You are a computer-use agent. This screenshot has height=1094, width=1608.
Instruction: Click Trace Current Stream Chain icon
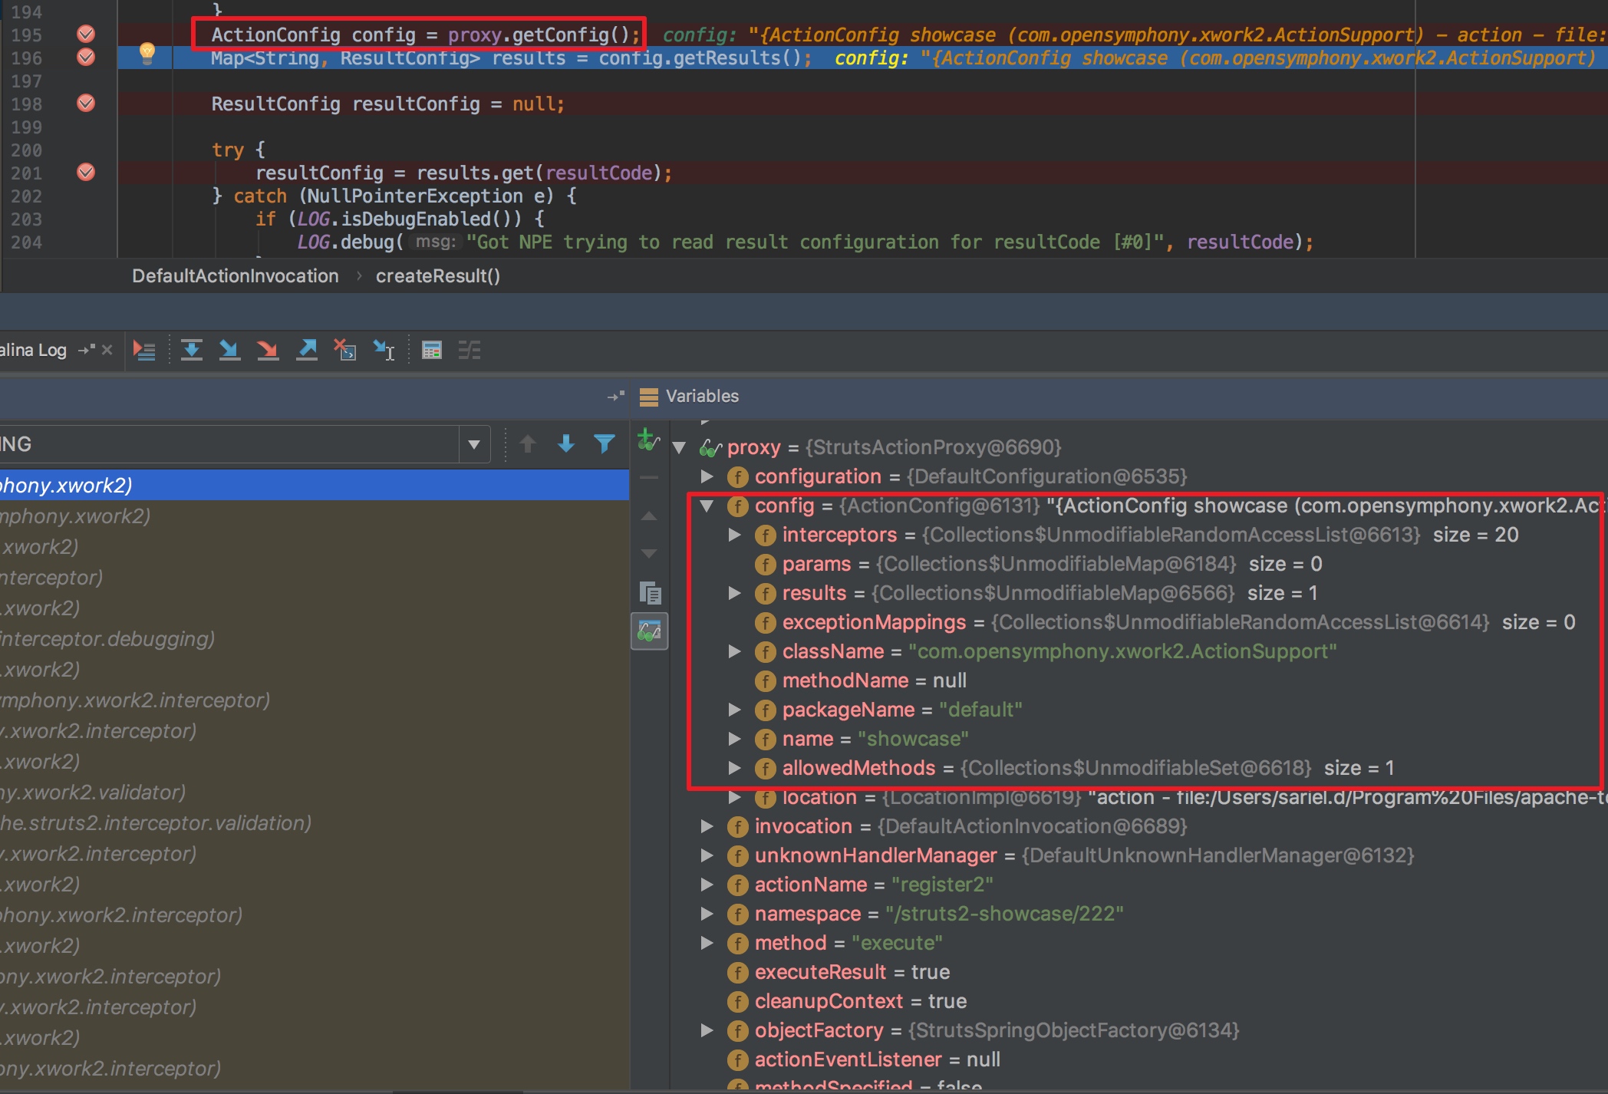[470, 351]
